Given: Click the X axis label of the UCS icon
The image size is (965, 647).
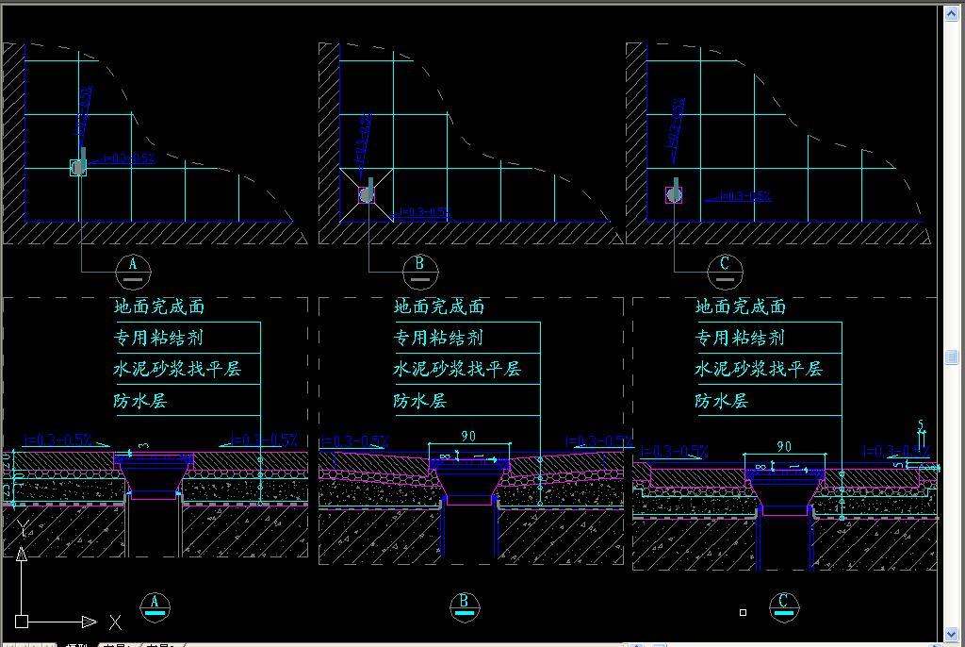Looking at the screenshot, I should pyautogui.click(x=115, y=622).
